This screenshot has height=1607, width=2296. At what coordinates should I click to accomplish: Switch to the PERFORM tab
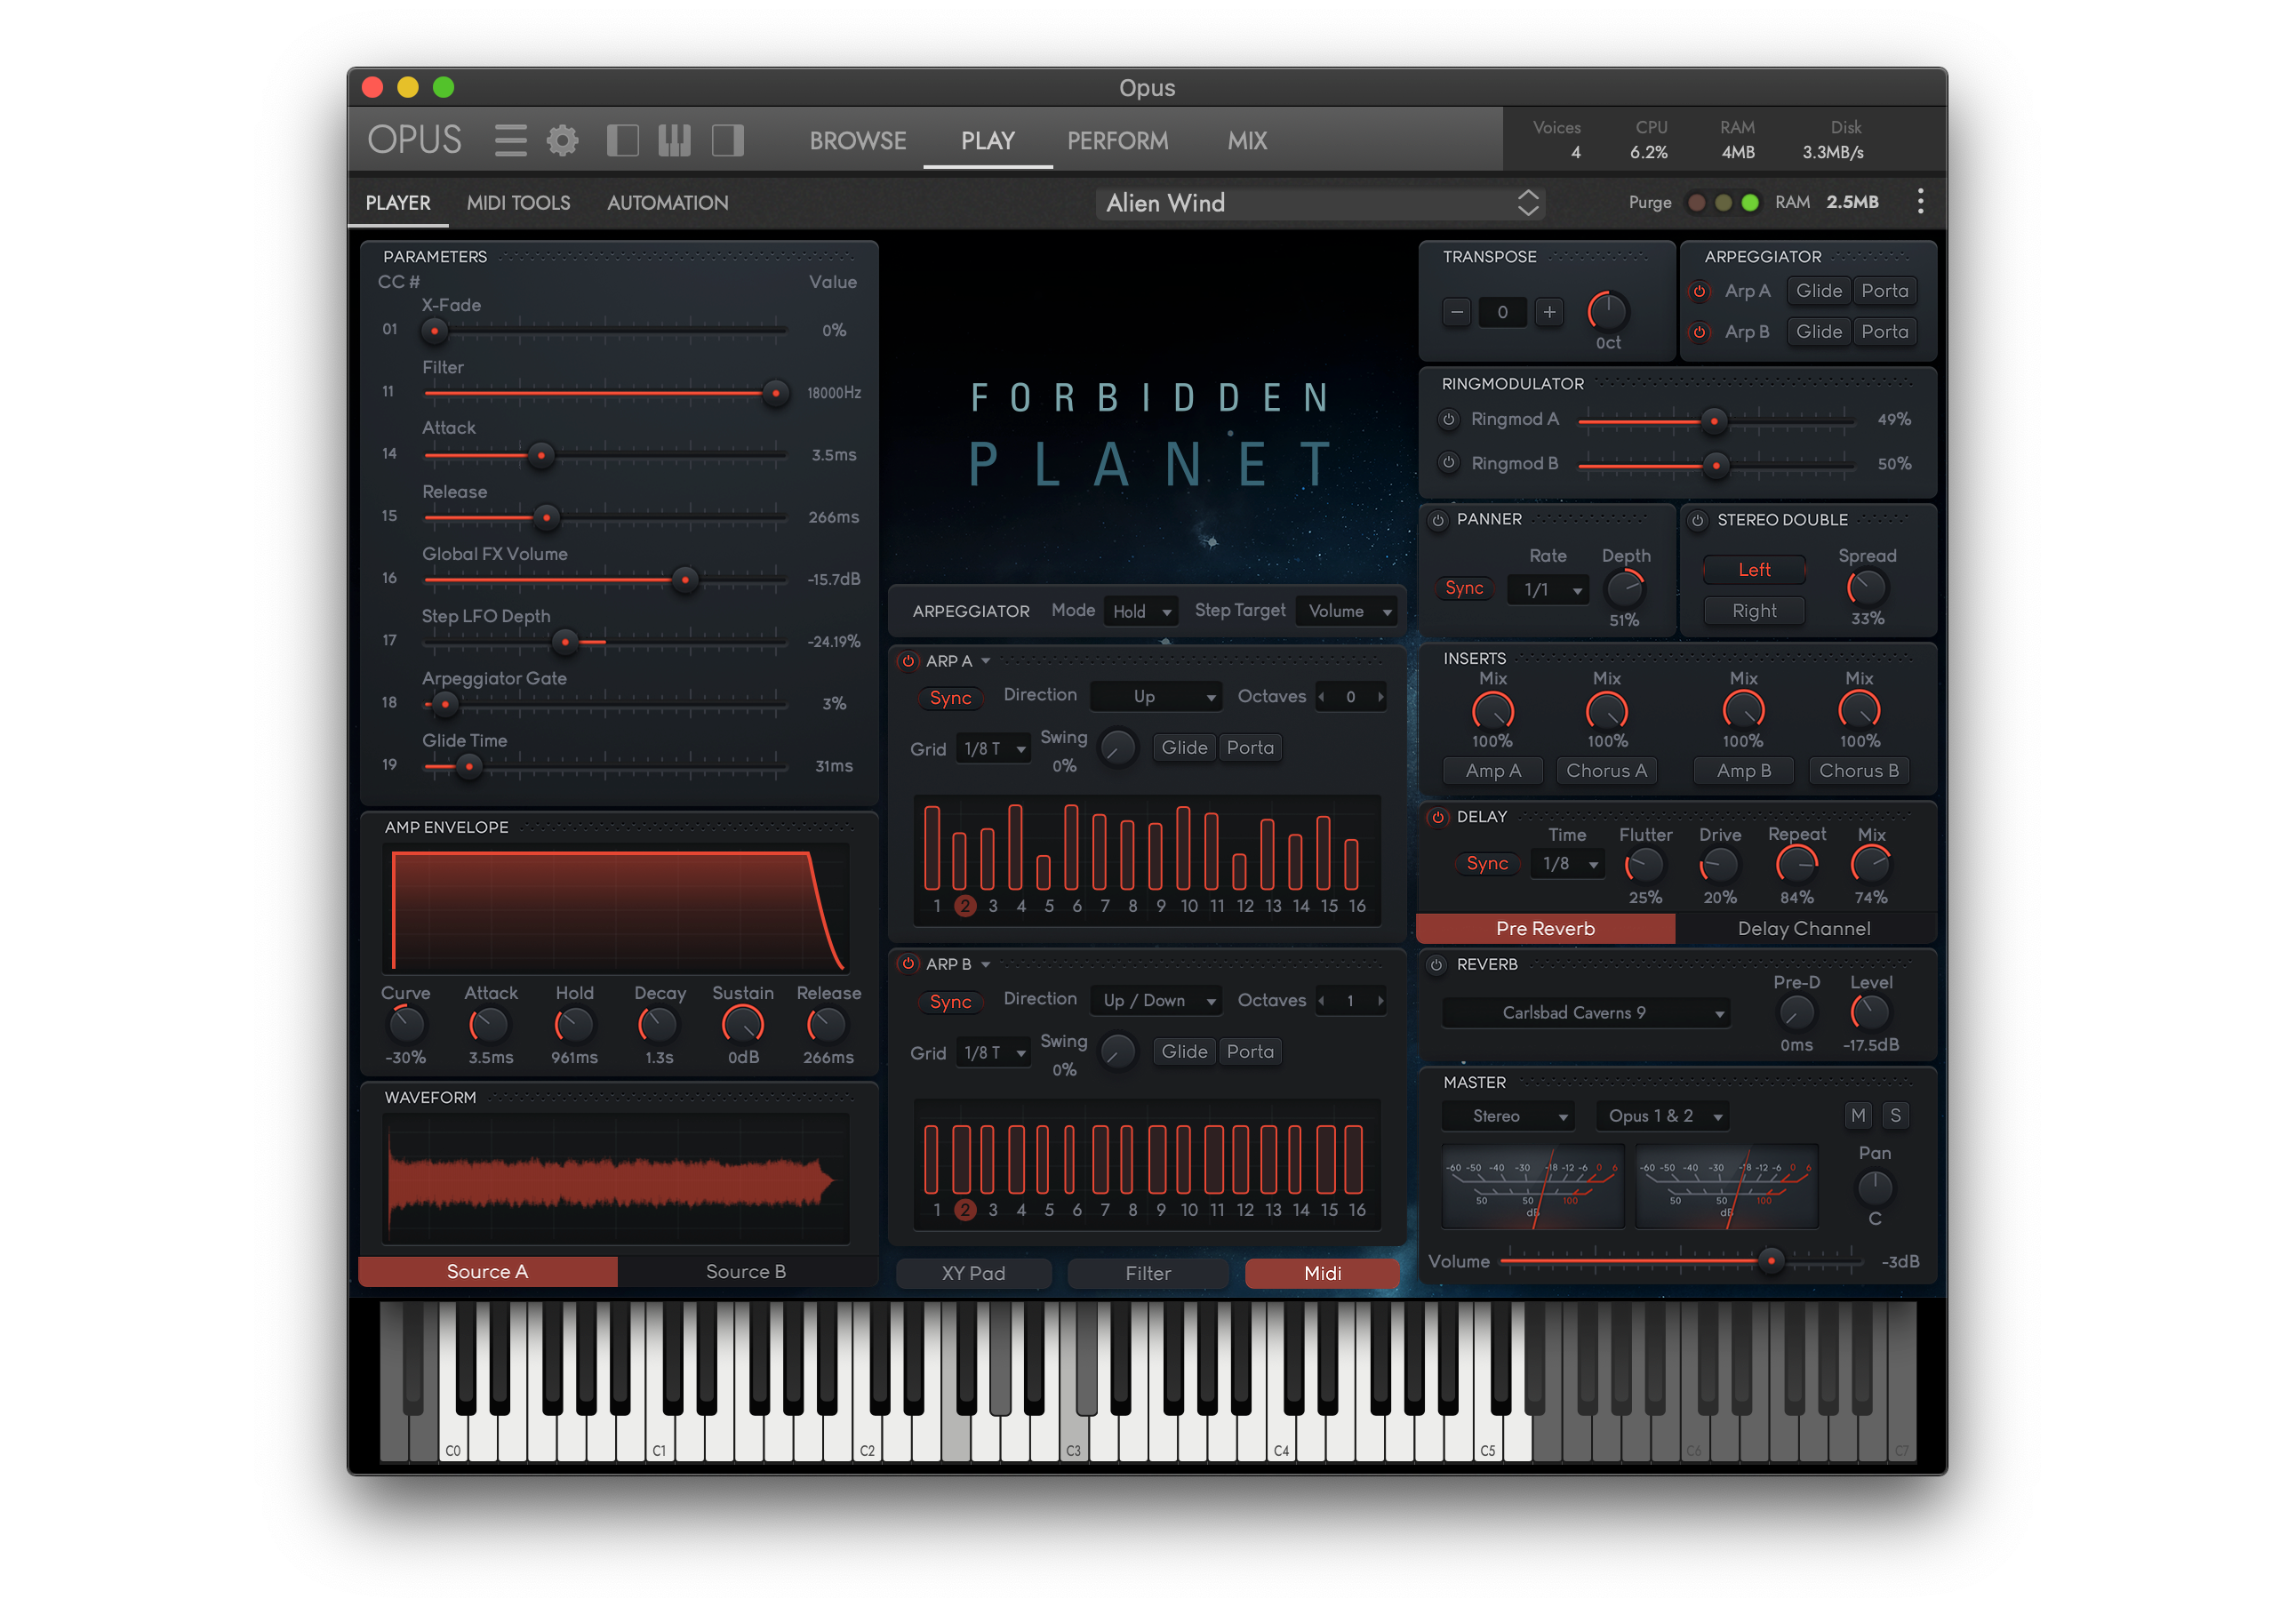(1117, 140)
